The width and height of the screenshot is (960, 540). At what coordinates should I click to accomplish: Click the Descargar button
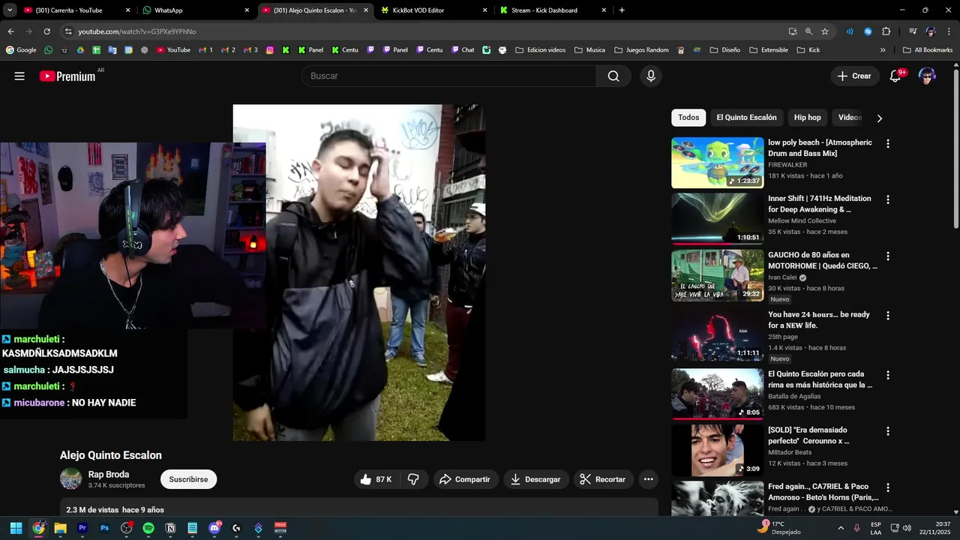pos(535,479)
